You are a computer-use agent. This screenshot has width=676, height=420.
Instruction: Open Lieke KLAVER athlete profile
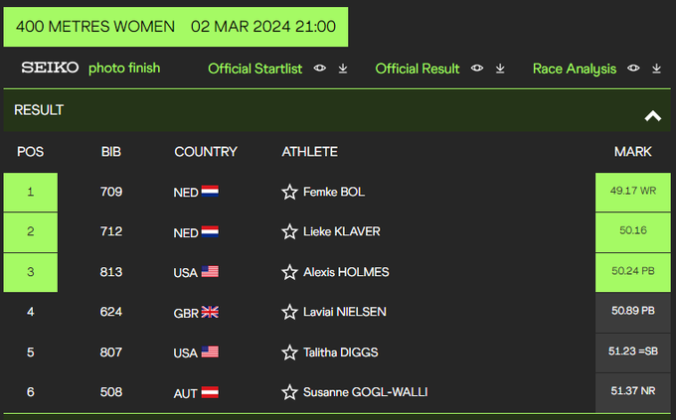pyautogui.click(x=341, y=231)
